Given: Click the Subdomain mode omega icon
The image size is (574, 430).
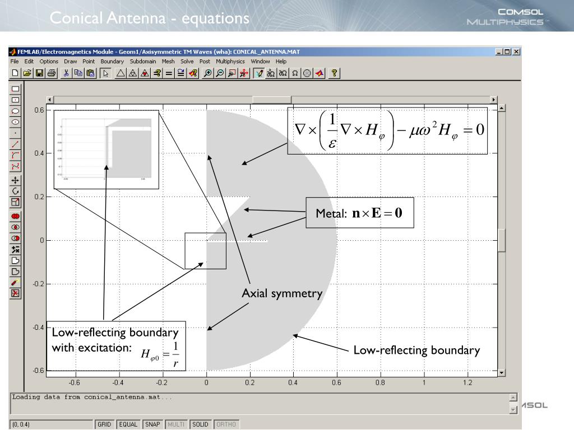Looking at the screenshot, I should click(295, 73).
